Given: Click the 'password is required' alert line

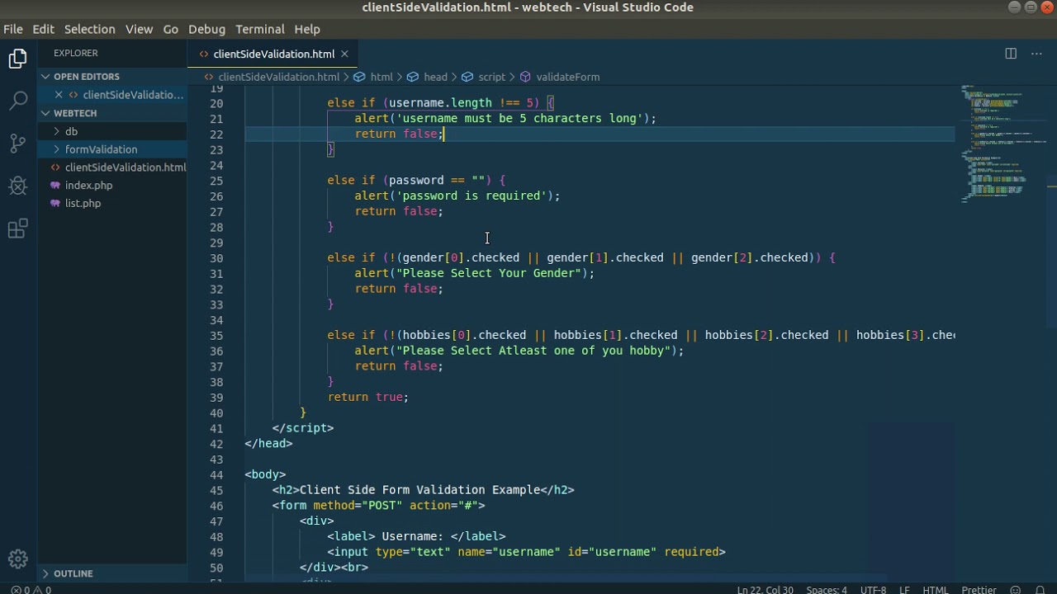Looking at the screenshot, I should 457,196.
